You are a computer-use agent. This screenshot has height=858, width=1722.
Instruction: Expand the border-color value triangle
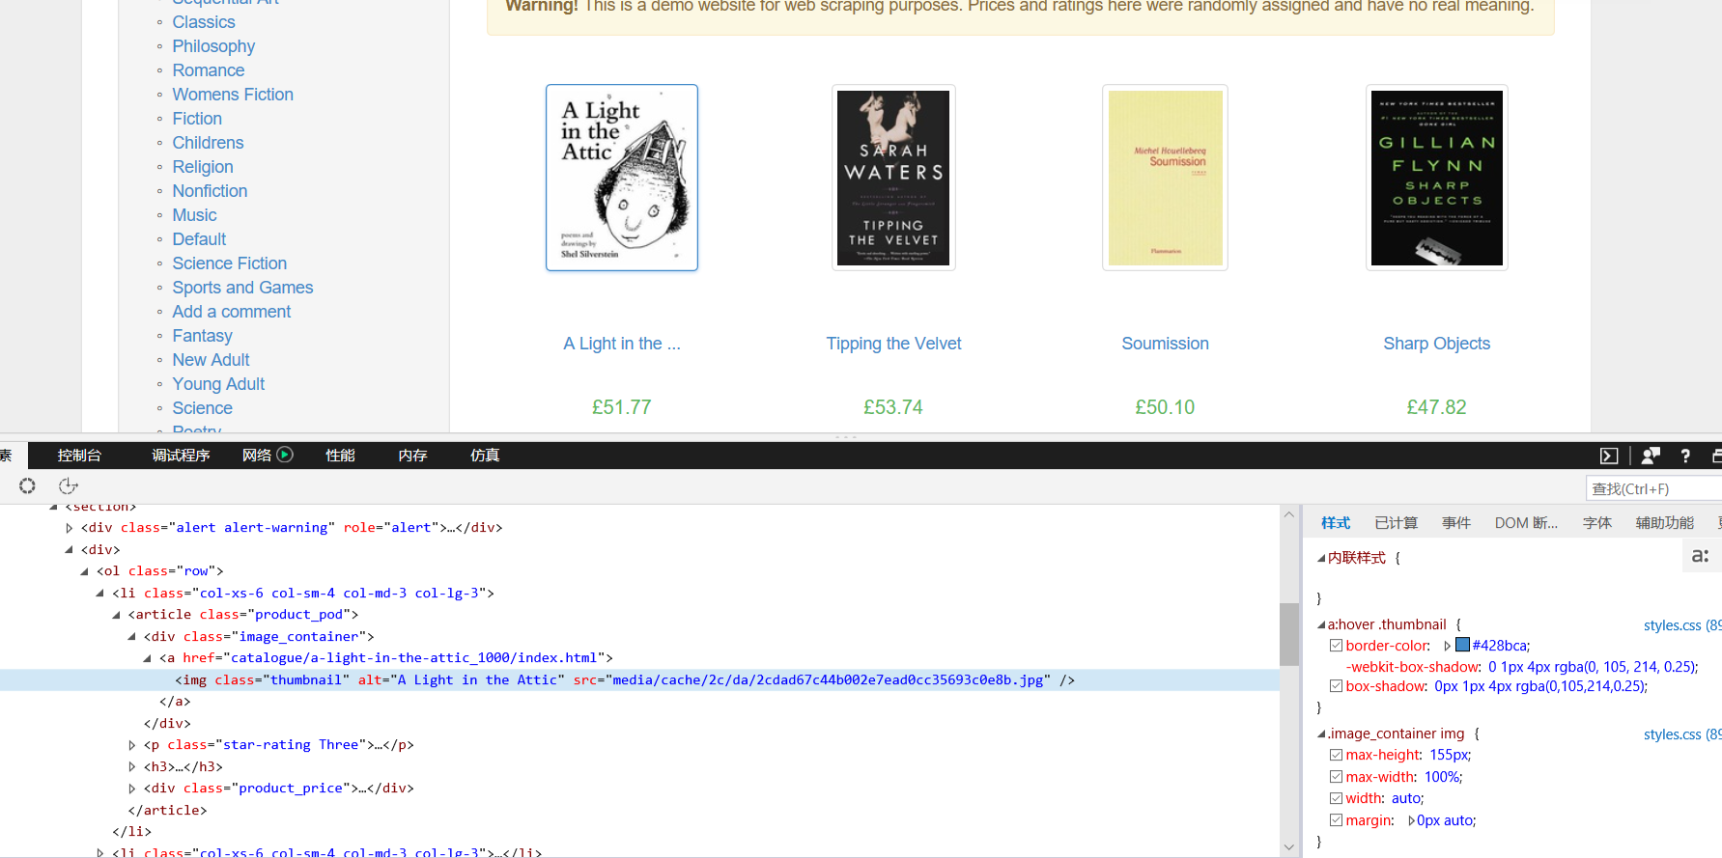pyautogui.click(x=1448, y=646)
